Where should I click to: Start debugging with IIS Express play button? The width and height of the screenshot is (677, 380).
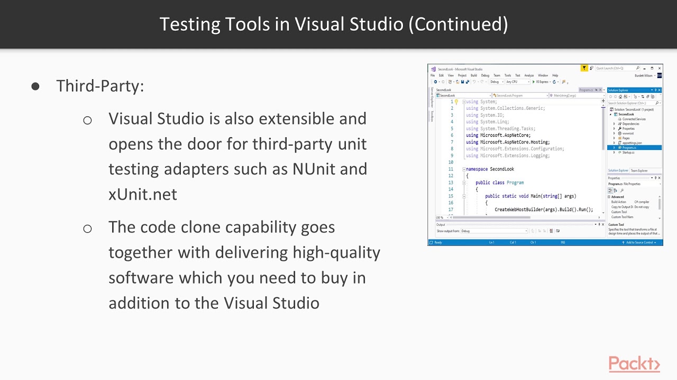point(534,82)
